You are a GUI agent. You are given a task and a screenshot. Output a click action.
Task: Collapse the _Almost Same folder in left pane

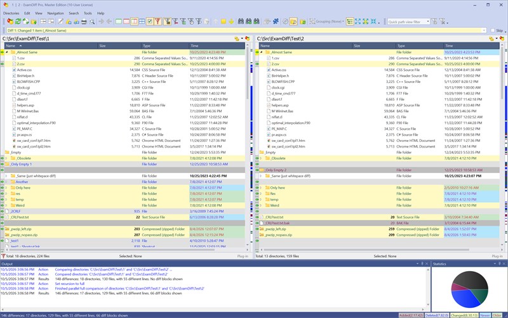coord(6,52)
